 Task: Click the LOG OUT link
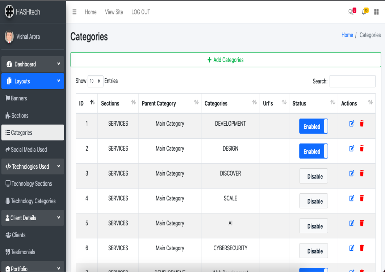point(141,12)
